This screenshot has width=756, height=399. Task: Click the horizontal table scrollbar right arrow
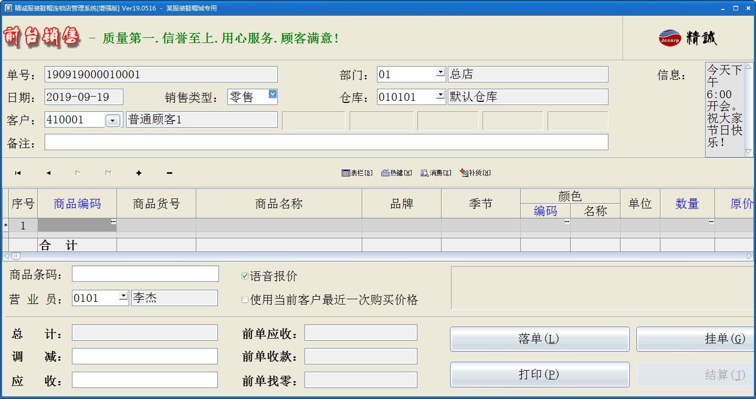coord(749,256)
